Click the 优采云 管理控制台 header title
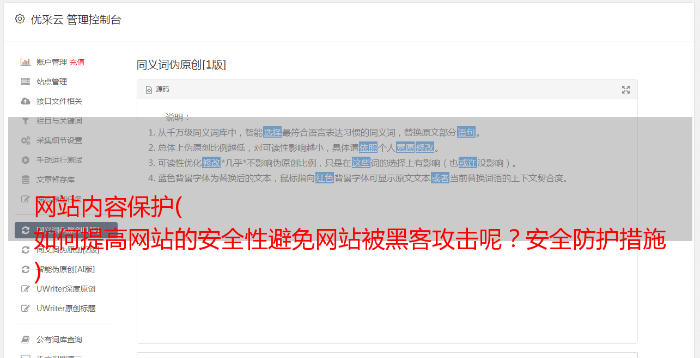700x358 pixels. tap(76, 20)
